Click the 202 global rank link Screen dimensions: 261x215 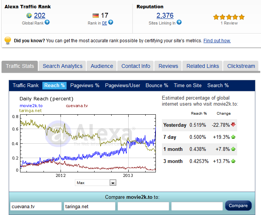coord(39,15)
